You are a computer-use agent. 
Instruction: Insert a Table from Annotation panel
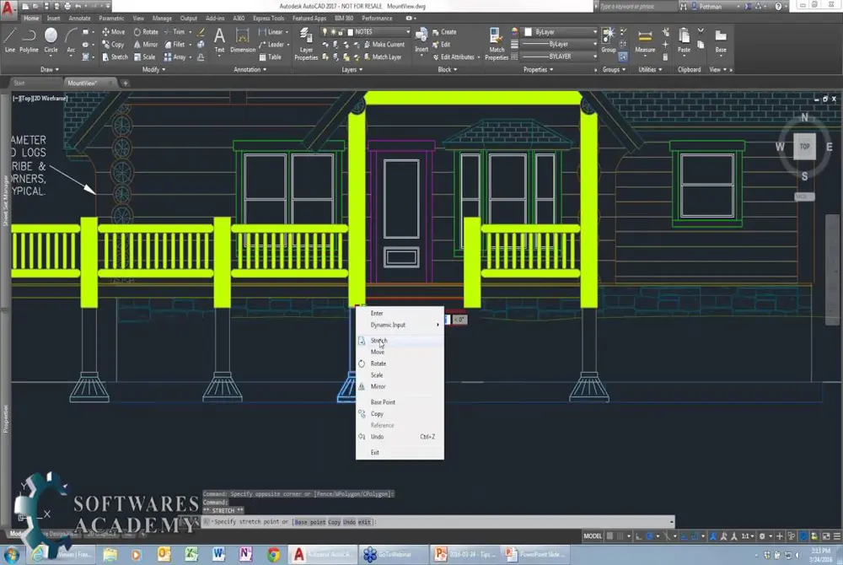(270, 57)
